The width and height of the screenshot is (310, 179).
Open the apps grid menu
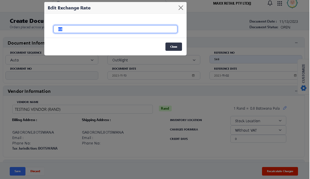[280, 3]
